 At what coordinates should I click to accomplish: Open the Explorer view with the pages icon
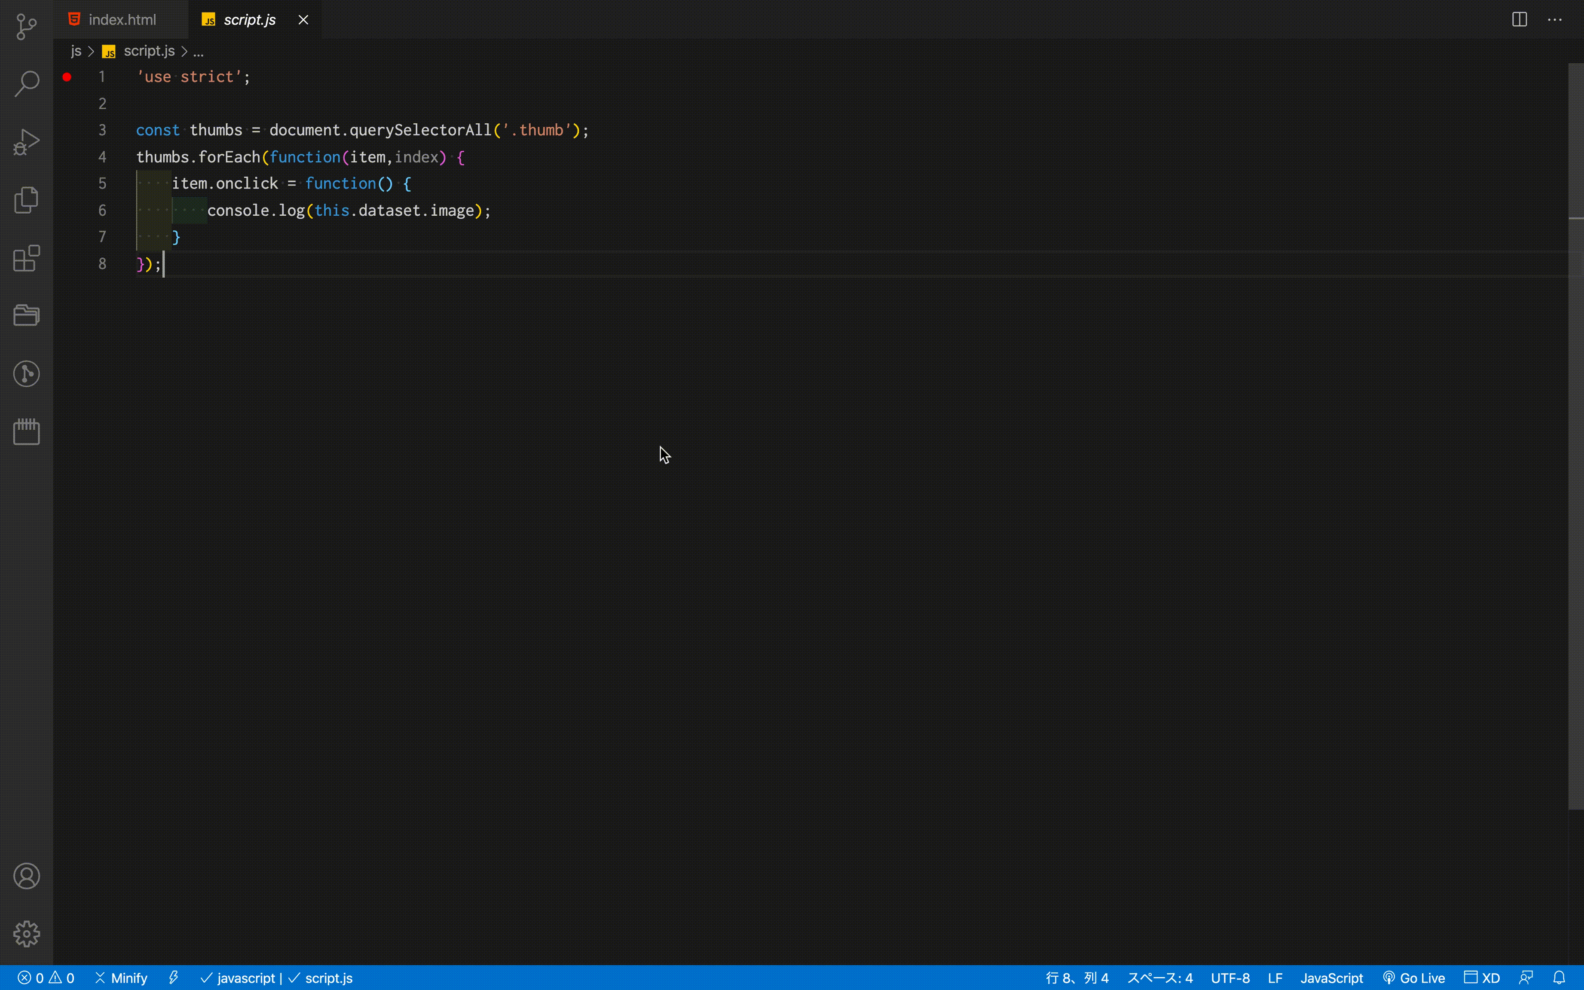click(26, 200)
